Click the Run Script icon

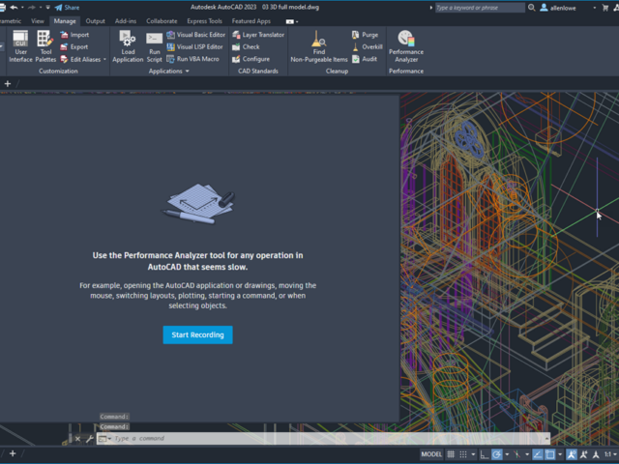click(x=155, y=44)
